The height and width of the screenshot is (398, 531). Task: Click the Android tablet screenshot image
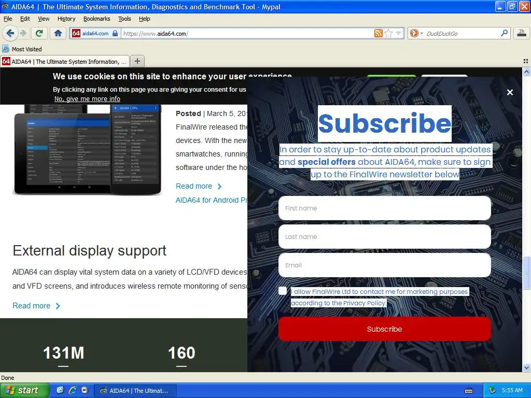point(87,150)
